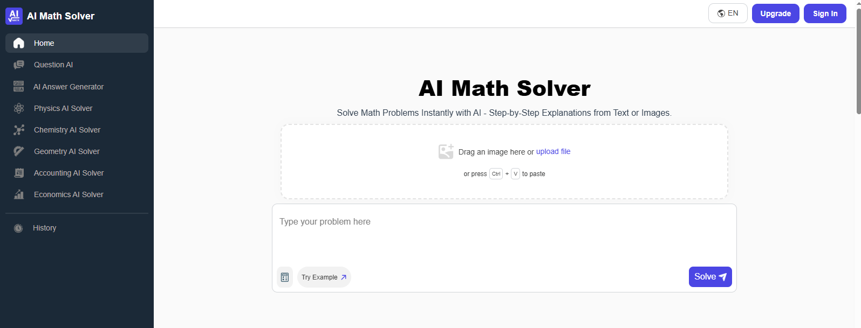Image resolution: width=861 pixels, height=328 pixels.
Task: Click the Economics AI Solver chart icon
Action: point(19,194)
